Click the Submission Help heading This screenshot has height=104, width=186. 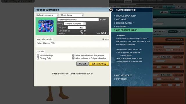[x=126, y=10]
